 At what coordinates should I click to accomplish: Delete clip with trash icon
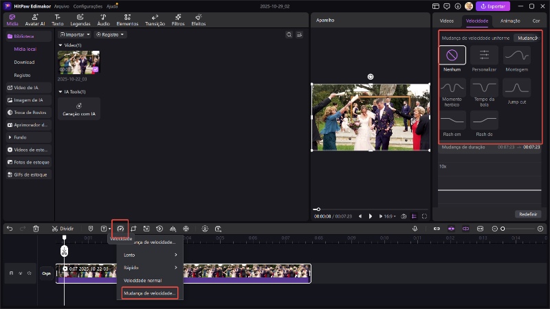36,228
